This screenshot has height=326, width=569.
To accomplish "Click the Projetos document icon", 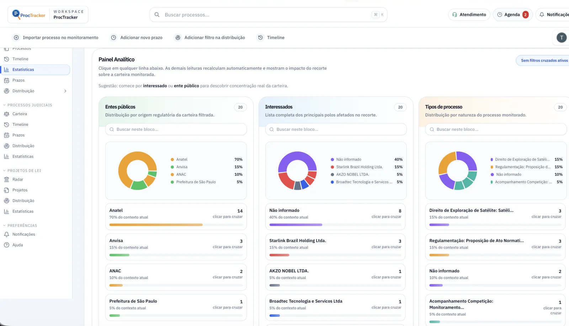I will pos(6,190).
